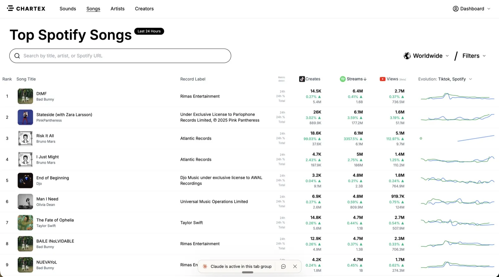This screenshot has height=277, width=499.
Task: Dismiss the Claude tab group notification
Action: (x=295, y=266)
